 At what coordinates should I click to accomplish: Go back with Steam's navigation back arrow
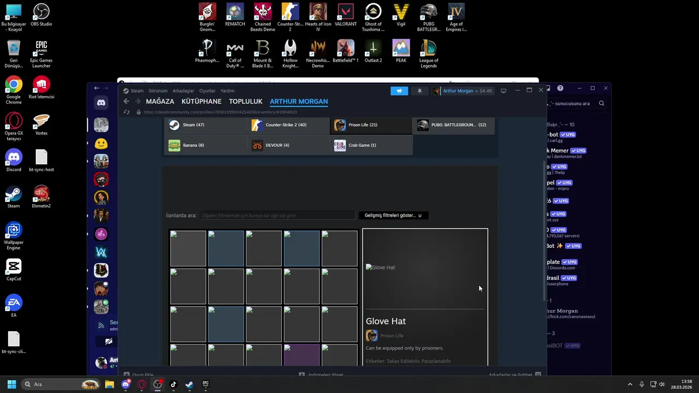click(x=126, y=102)
